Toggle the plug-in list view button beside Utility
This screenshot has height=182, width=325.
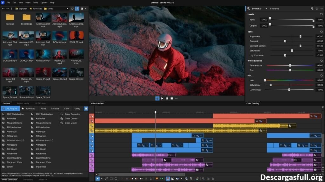click(85, 108)
